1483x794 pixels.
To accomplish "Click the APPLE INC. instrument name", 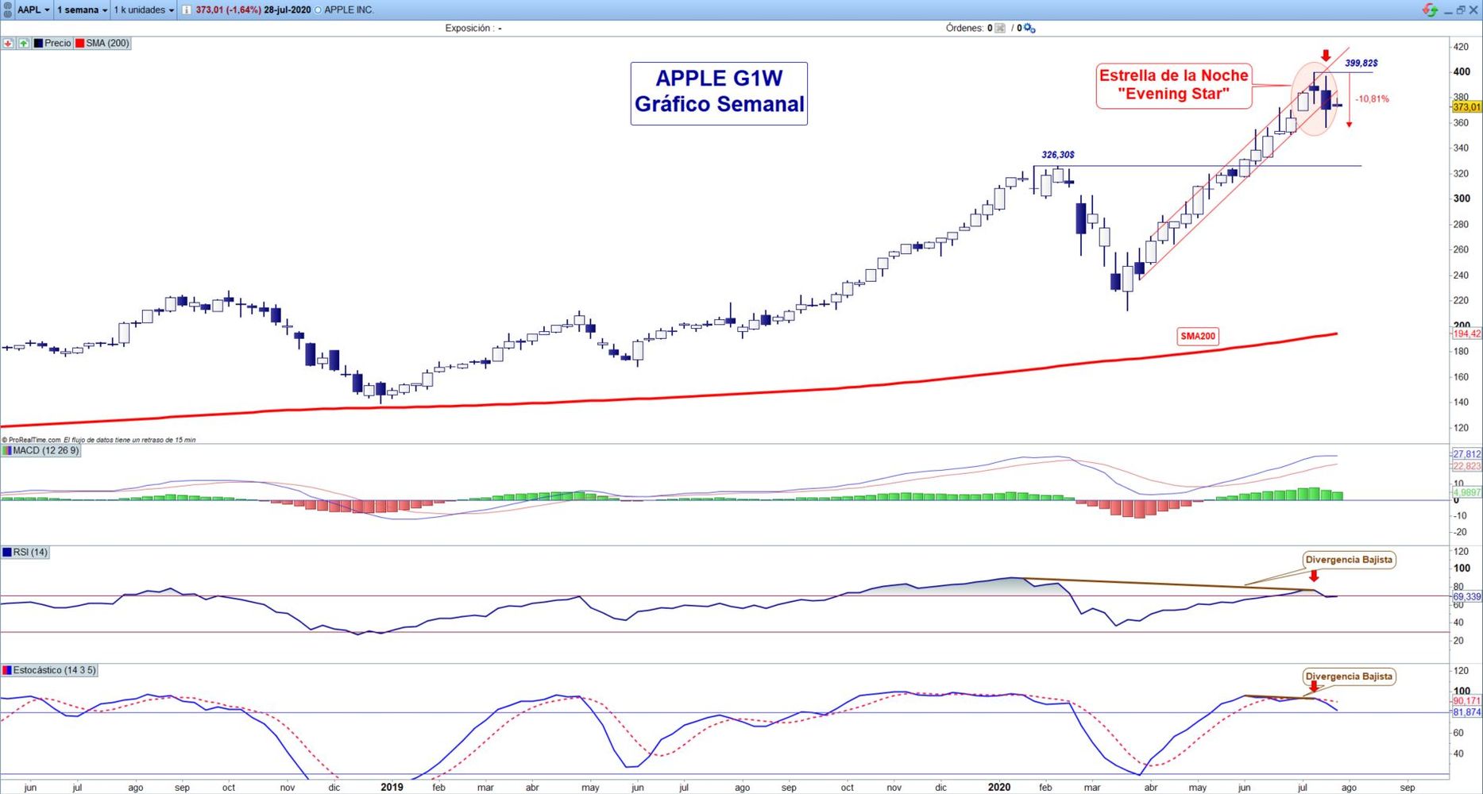I will click(x=349, y=10).
